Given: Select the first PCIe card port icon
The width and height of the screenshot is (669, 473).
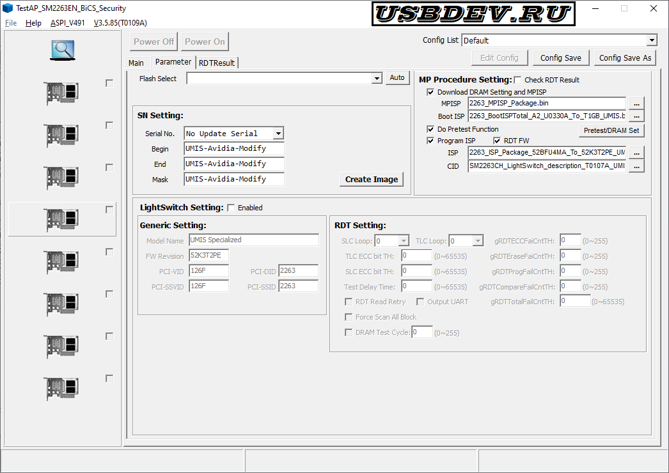Looking at the screenshot, I should click(62, 93).
